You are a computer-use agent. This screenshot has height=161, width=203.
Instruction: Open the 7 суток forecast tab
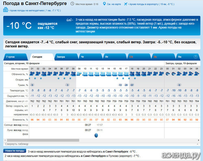pyautogui.click(x=15, y=57)
